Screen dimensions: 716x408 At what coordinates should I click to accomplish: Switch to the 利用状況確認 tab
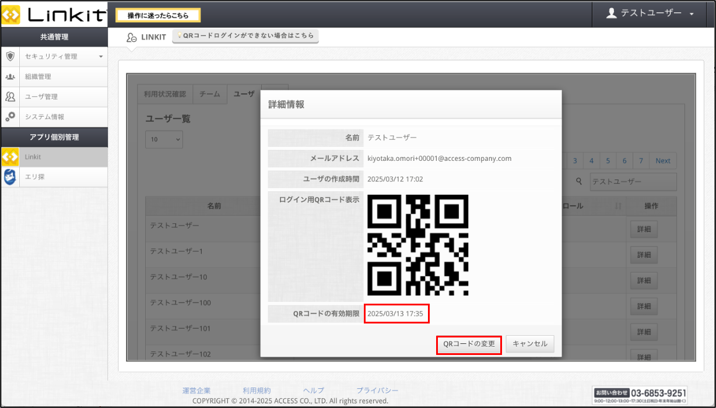[x=165, y=94]
